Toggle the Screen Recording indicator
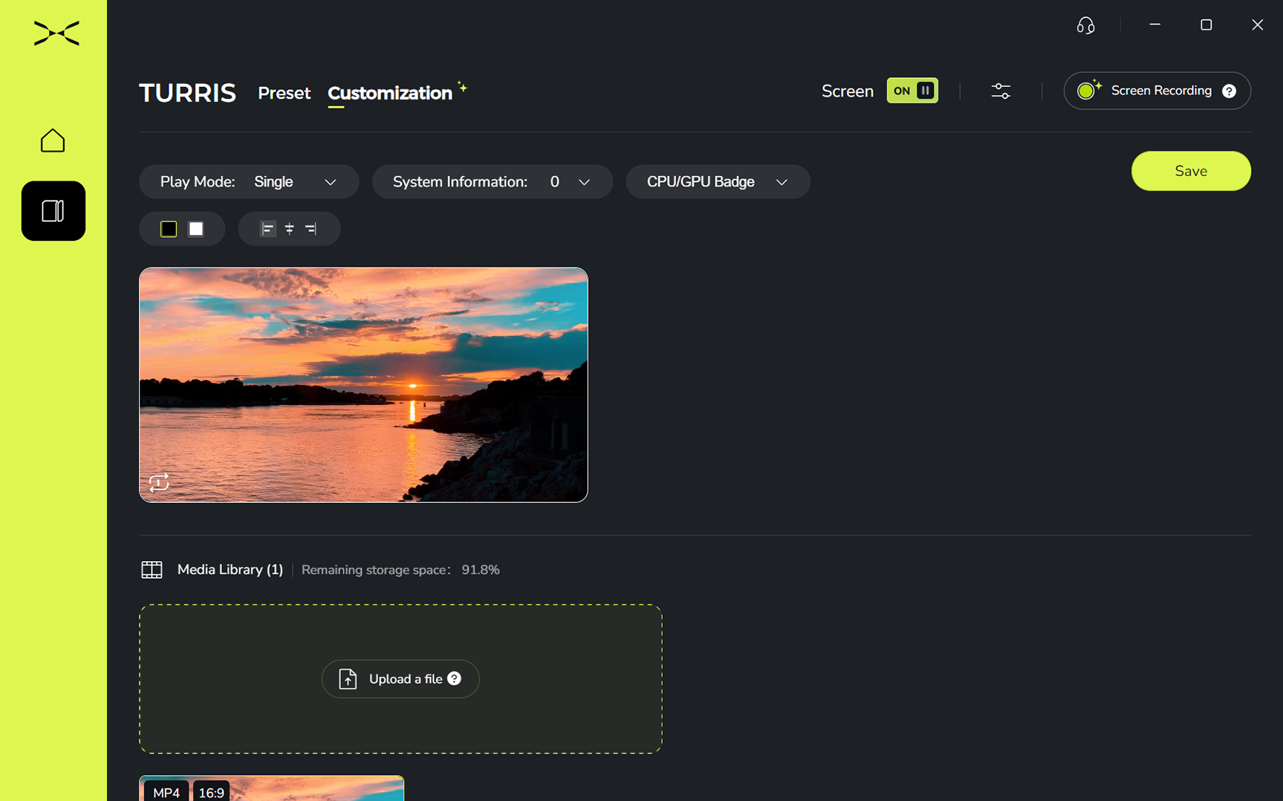Viewport: 1283px width, 801px height. coord(1088,91)
